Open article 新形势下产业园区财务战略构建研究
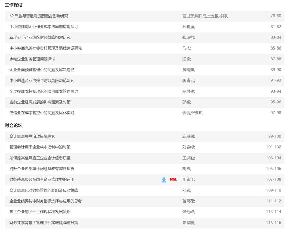 tap(40, 37)
